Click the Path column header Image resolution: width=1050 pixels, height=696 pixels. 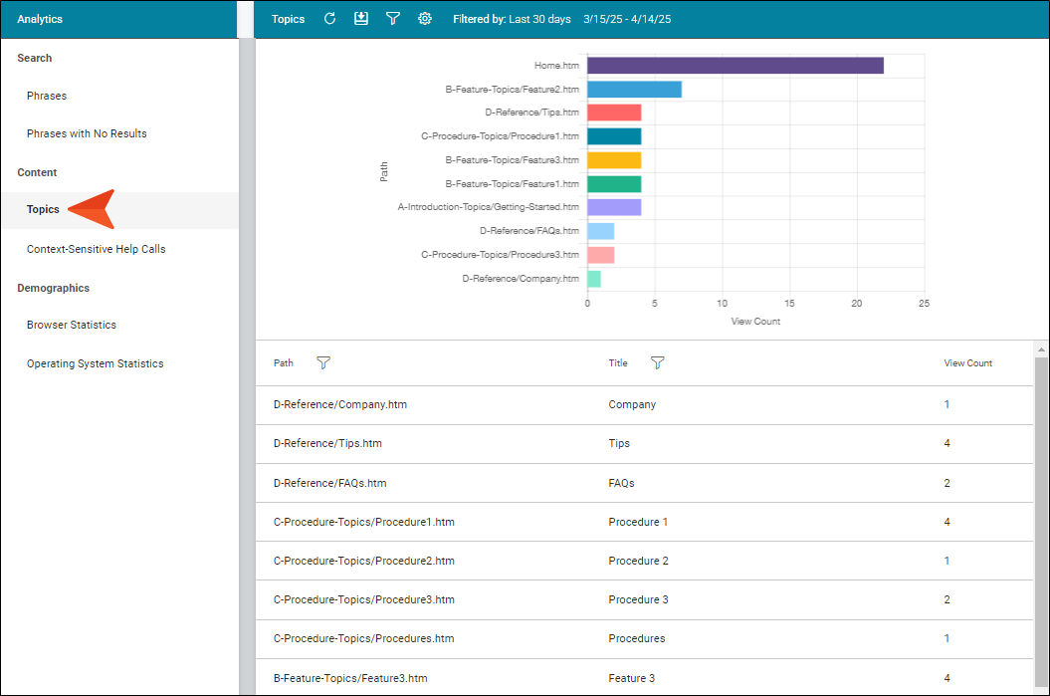tap(284, 363)
